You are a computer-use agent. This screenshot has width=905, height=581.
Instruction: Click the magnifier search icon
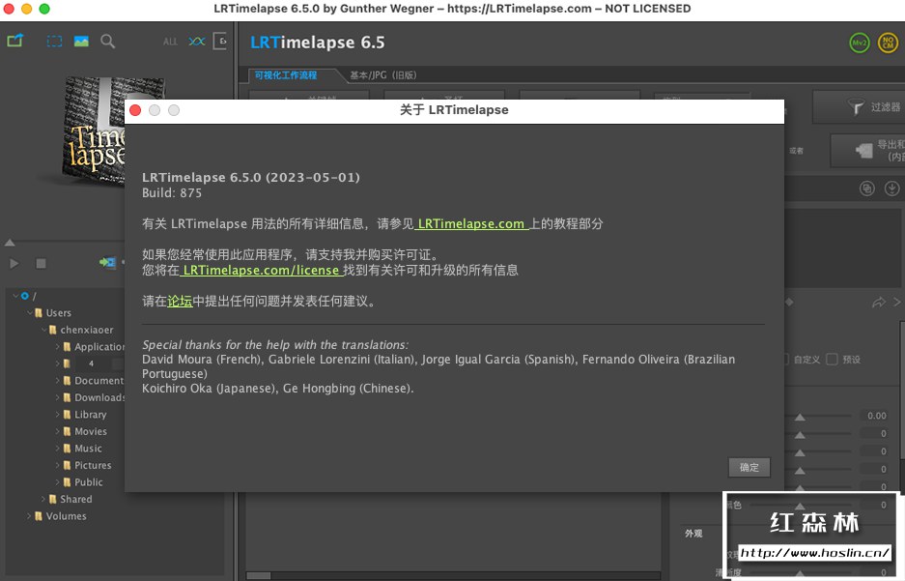click(107, 41)
